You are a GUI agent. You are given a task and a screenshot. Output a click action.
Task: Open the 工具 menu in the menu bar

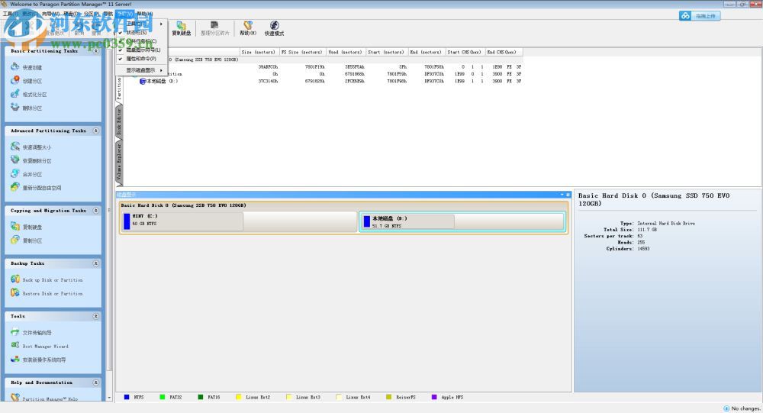pyautogui.click(x=10, y=14)
